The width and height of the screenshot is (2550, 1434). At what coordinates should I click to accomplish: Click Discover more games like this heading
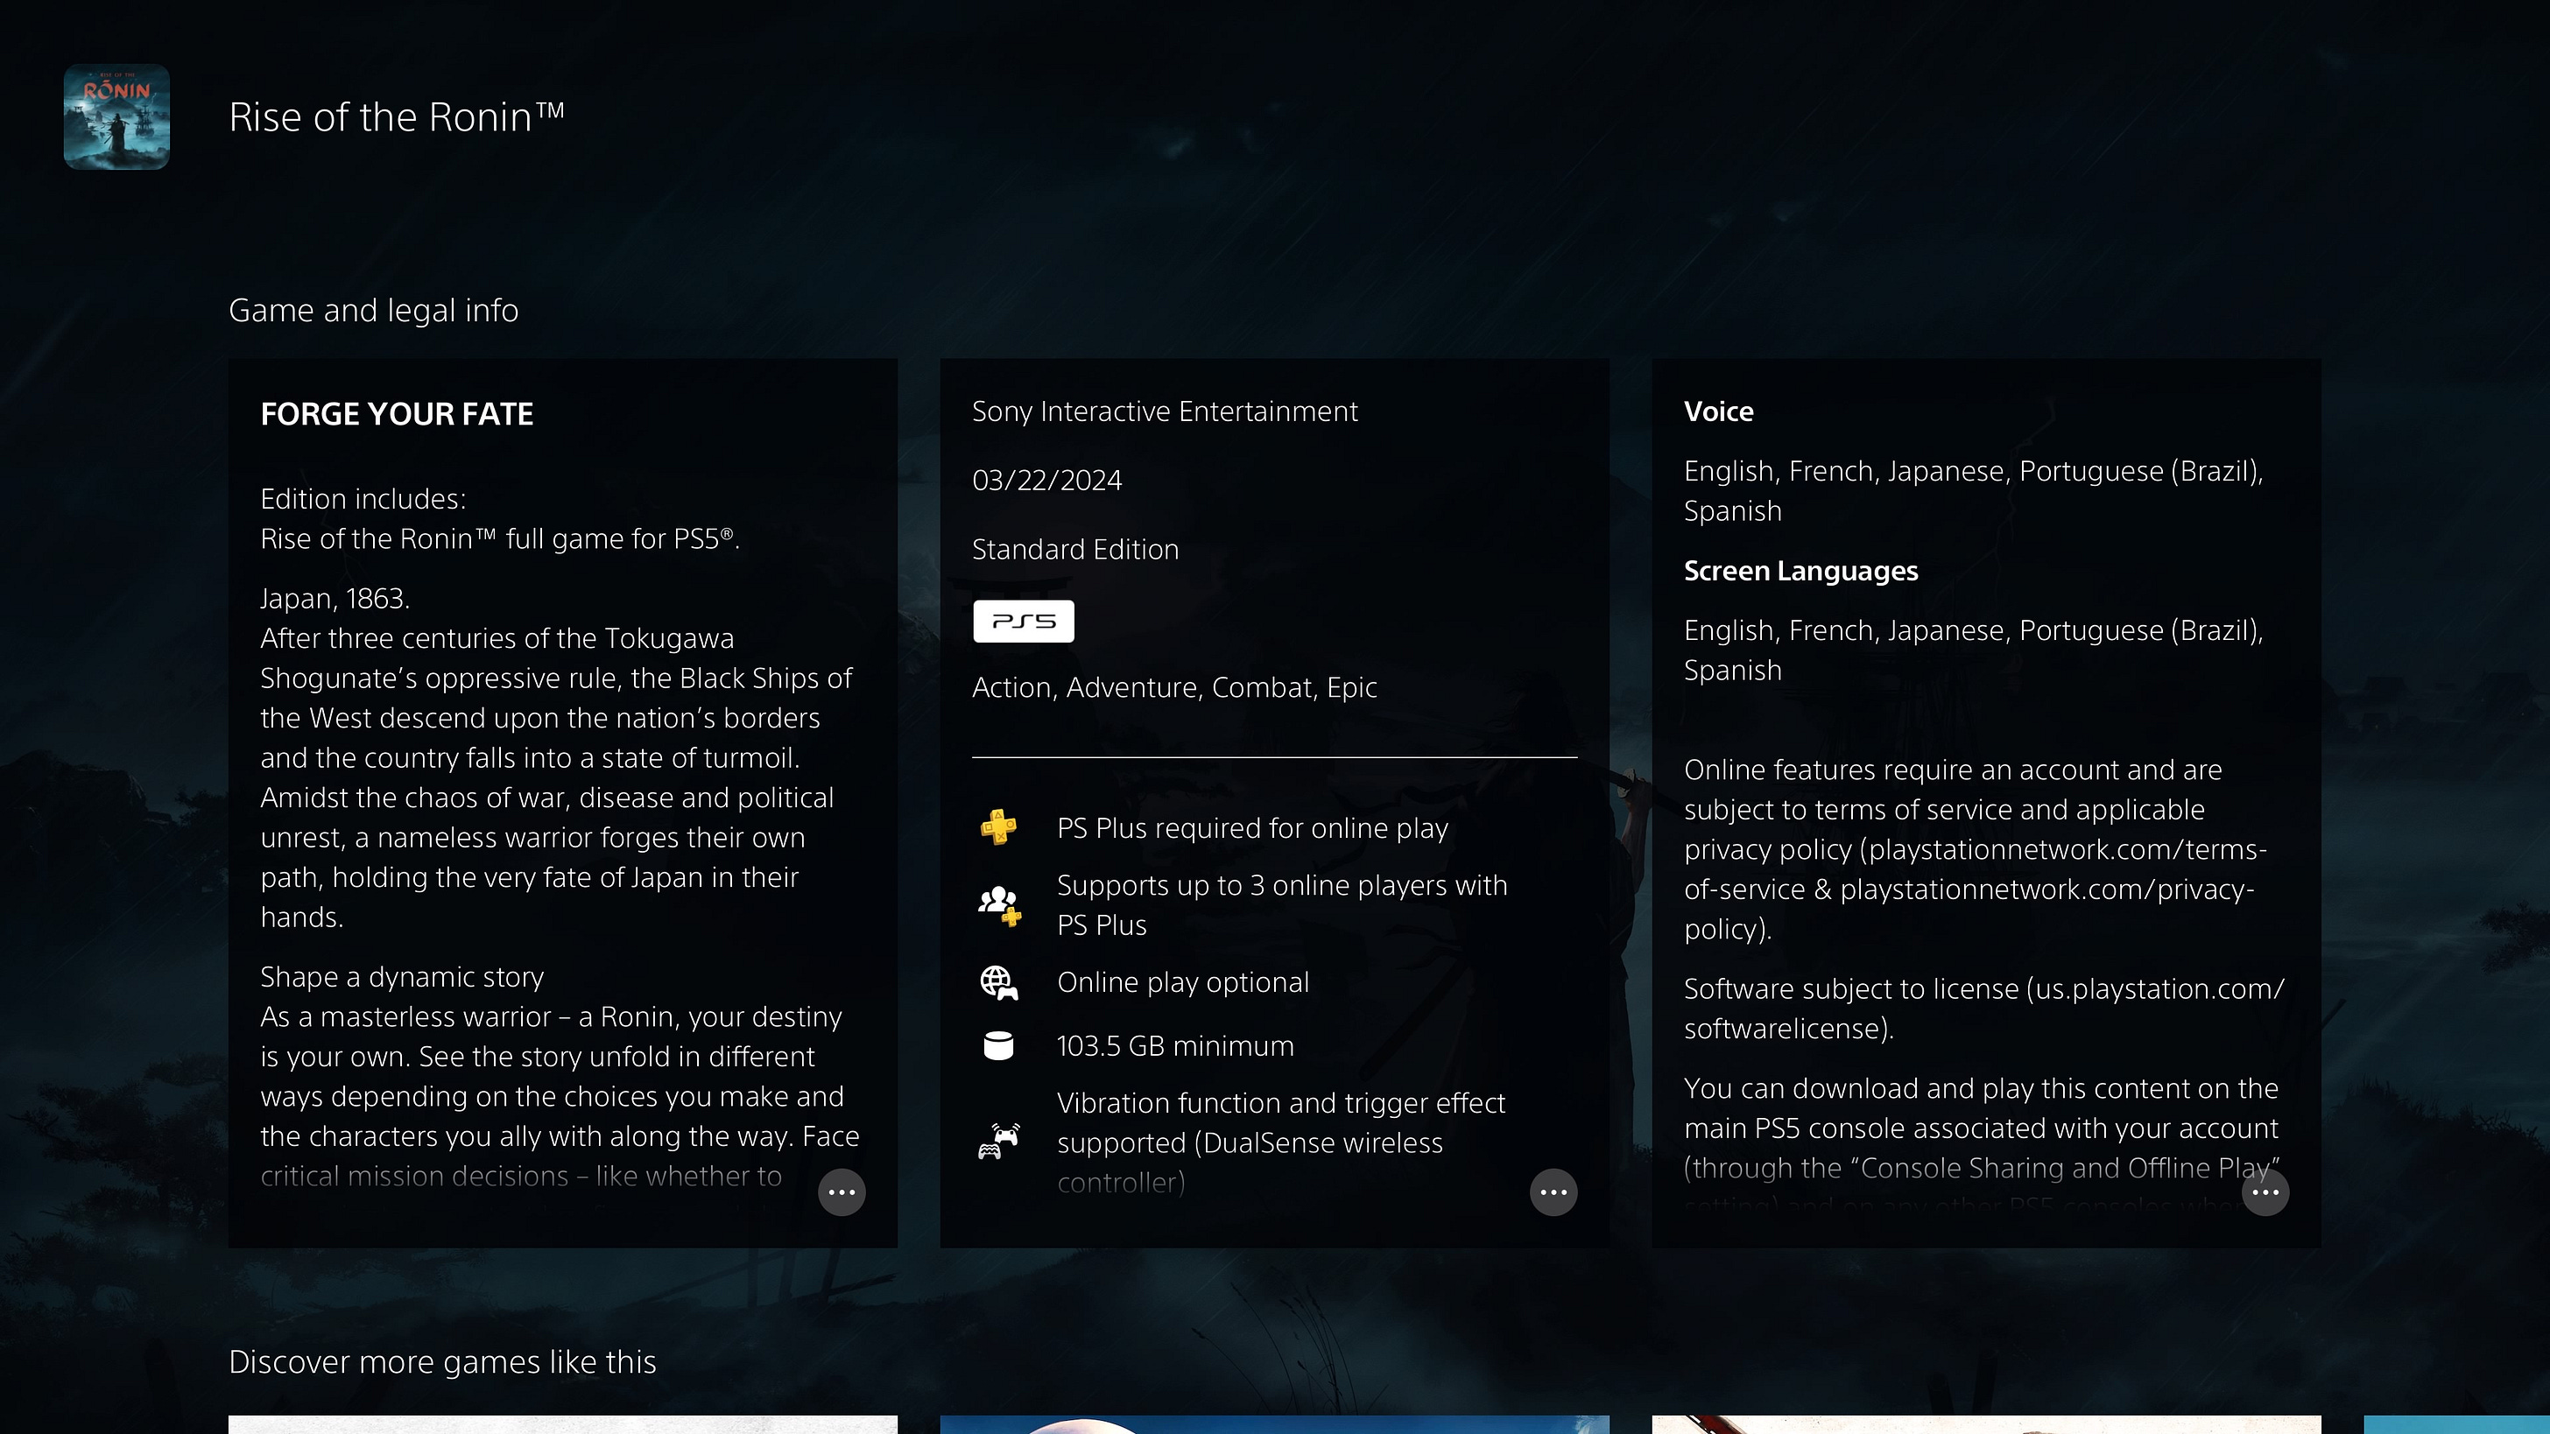441,1363
